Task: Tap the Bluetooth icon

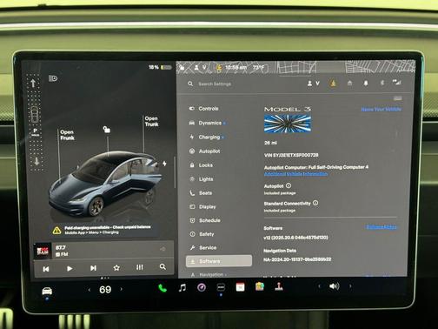Action: point(382,83)
